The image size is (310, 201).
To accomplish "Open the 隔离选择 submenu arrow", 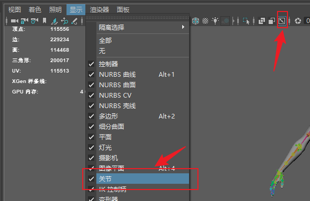I will click(183, 27).
